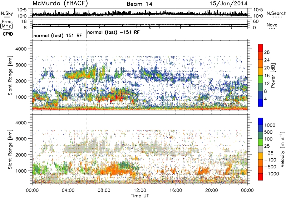Click the red bottom of Velocity colorbar
Screen dimensions: 286x198
(x=261, y=177)
